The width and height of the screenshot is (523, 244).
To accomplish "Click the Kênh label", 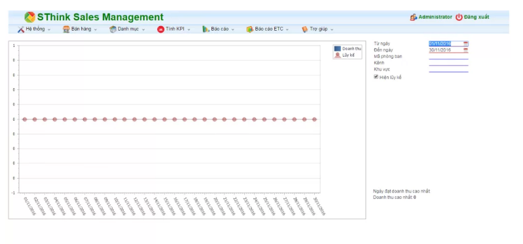I will [x=379, y=63].
